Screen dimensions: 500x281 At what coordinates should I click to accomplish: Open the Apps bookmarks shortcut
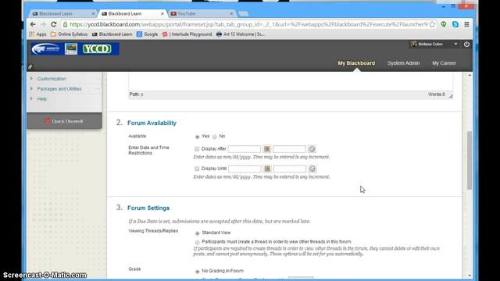(x=37, y=34)
